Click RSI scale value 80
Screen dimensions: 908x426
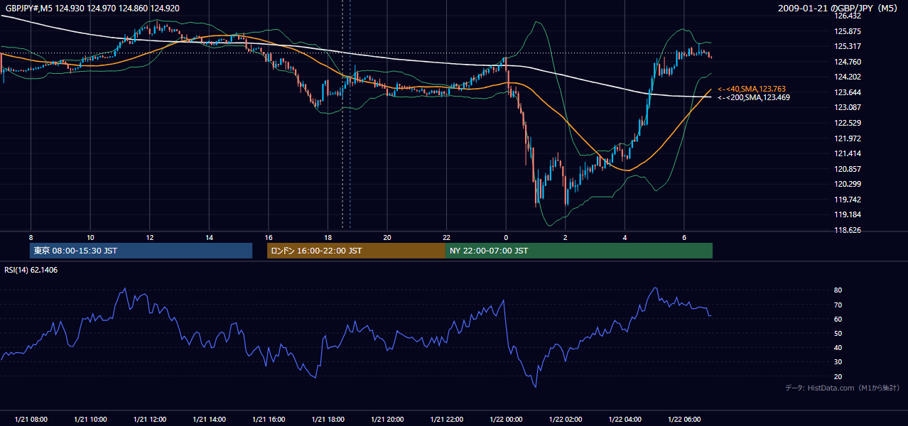coord(838,290)
